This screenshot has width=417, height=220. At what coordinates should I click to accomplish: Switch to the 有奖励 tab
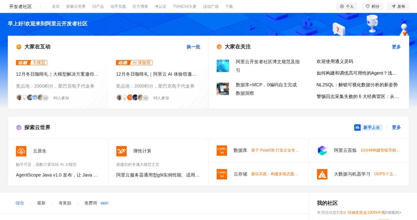tap(65, 203)
